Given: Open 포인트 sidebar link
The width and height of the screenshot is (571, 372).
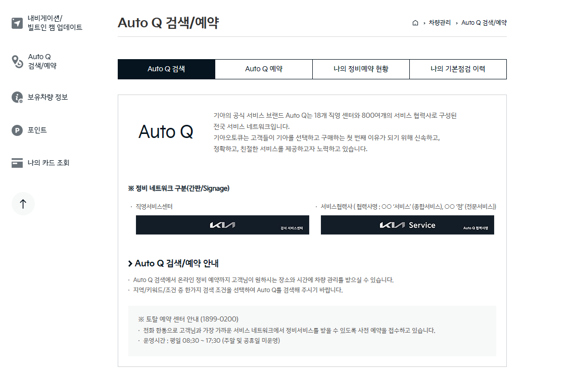Looking at the screenshot, I should (x=37, y=130).
